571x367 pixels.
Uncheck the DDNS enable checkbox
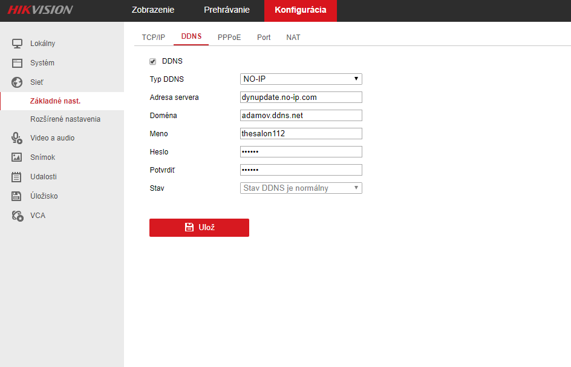(x=153, y=61)
